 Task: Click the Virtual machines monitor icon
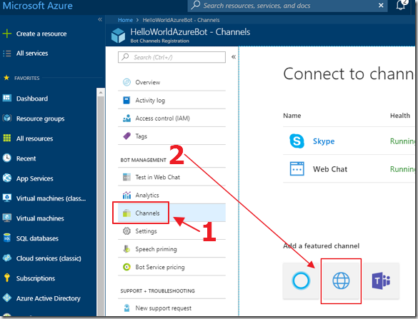[x=7, y=218]
